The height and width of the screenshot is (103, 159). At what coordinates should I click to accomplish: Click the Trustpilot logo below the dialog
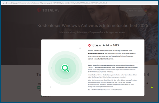click(x=46, y=96)
